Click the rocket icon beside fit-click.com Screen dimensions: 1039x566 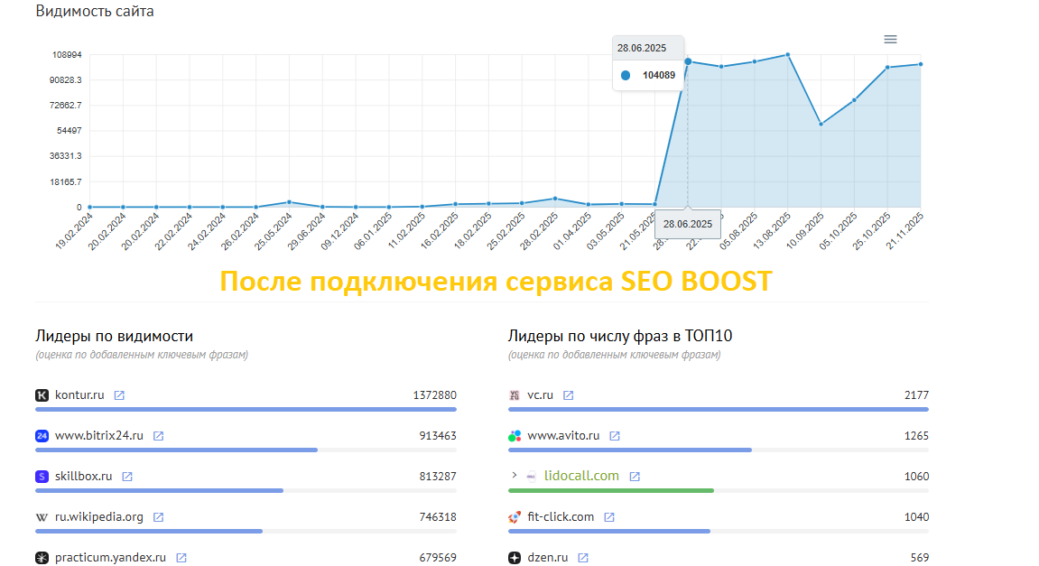coord(514,516)
